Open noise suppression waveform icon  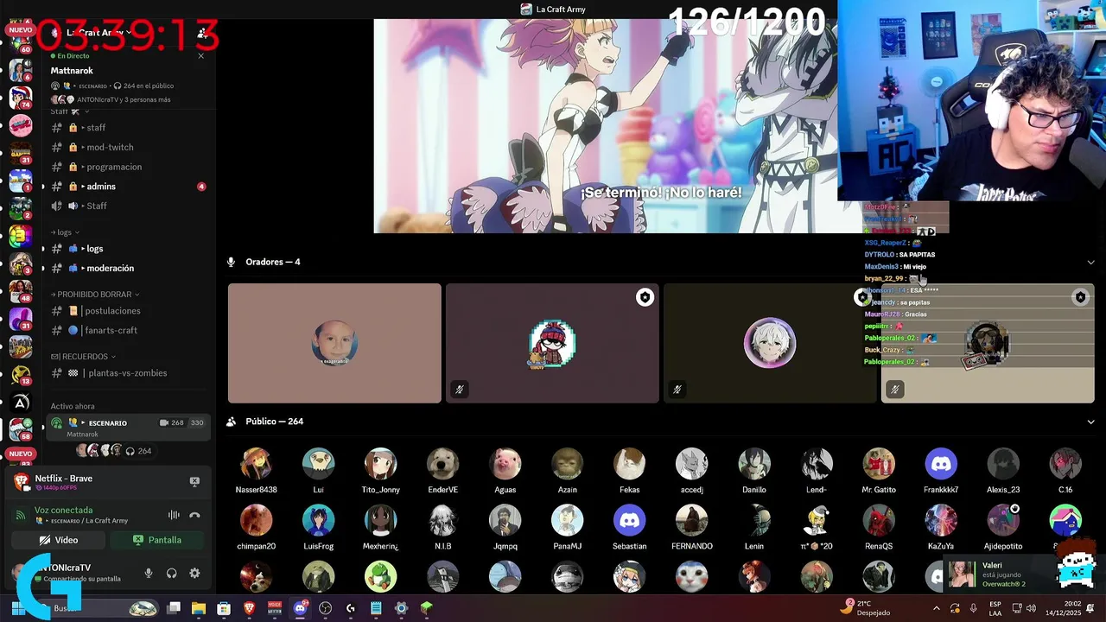tap(174, 515)
